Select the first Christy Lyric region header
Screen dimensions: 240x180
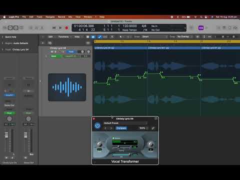[x=121, y=48]
